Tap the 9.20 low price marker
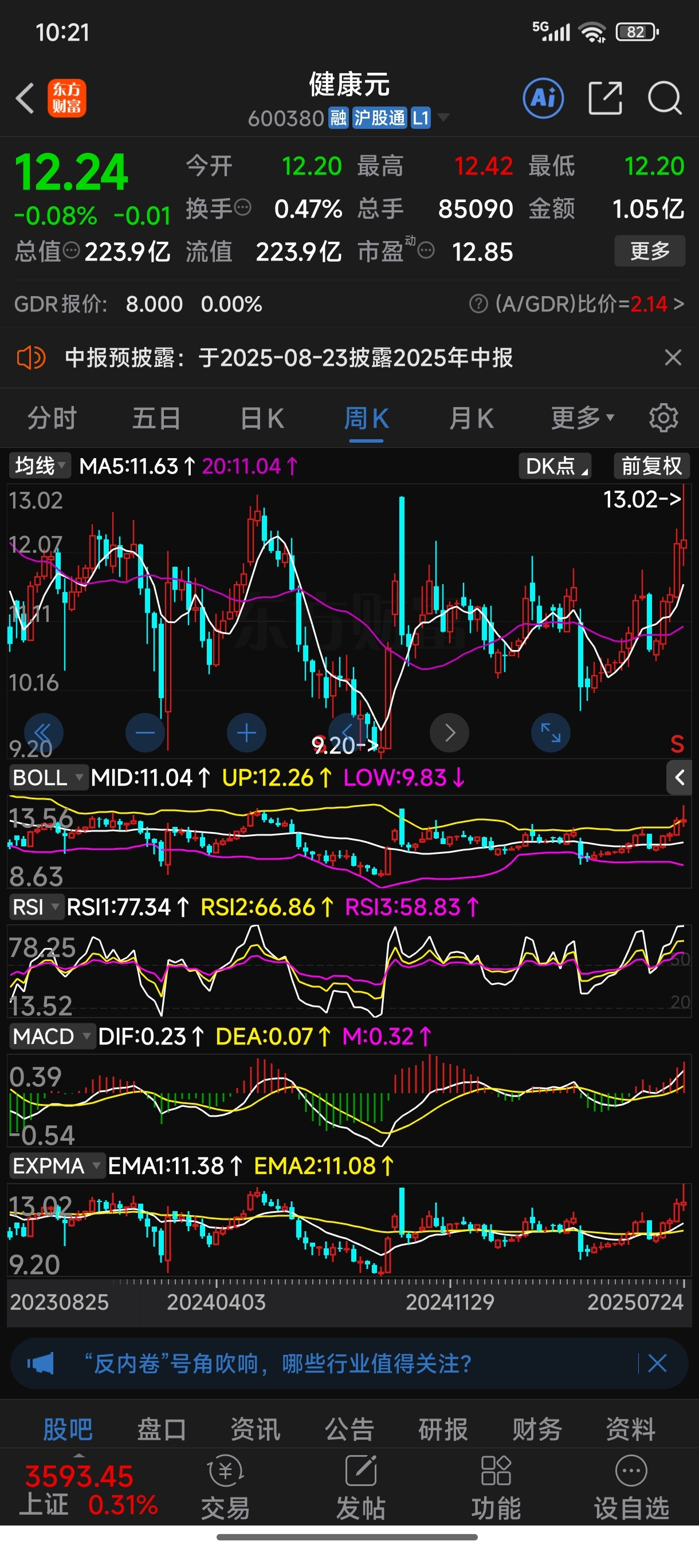 (344, 746)
